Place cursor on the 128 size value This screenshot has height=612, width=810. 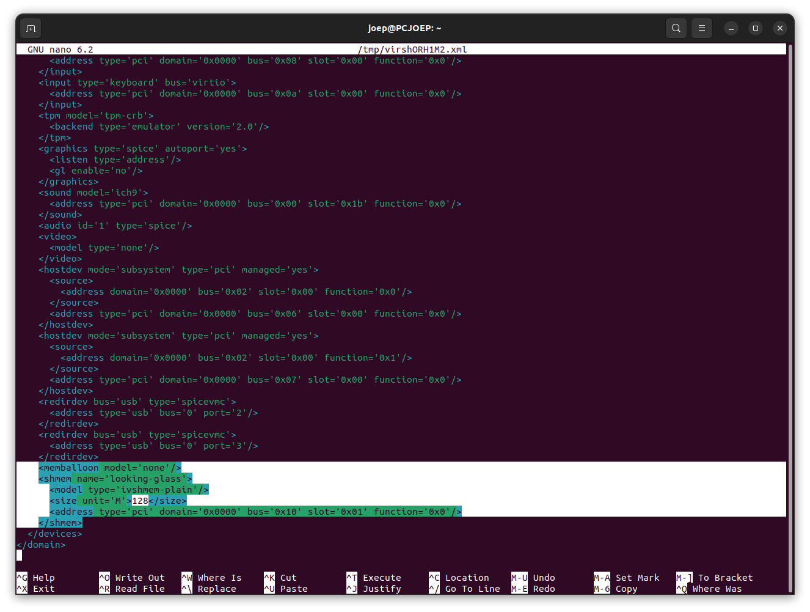click(140, 501)
